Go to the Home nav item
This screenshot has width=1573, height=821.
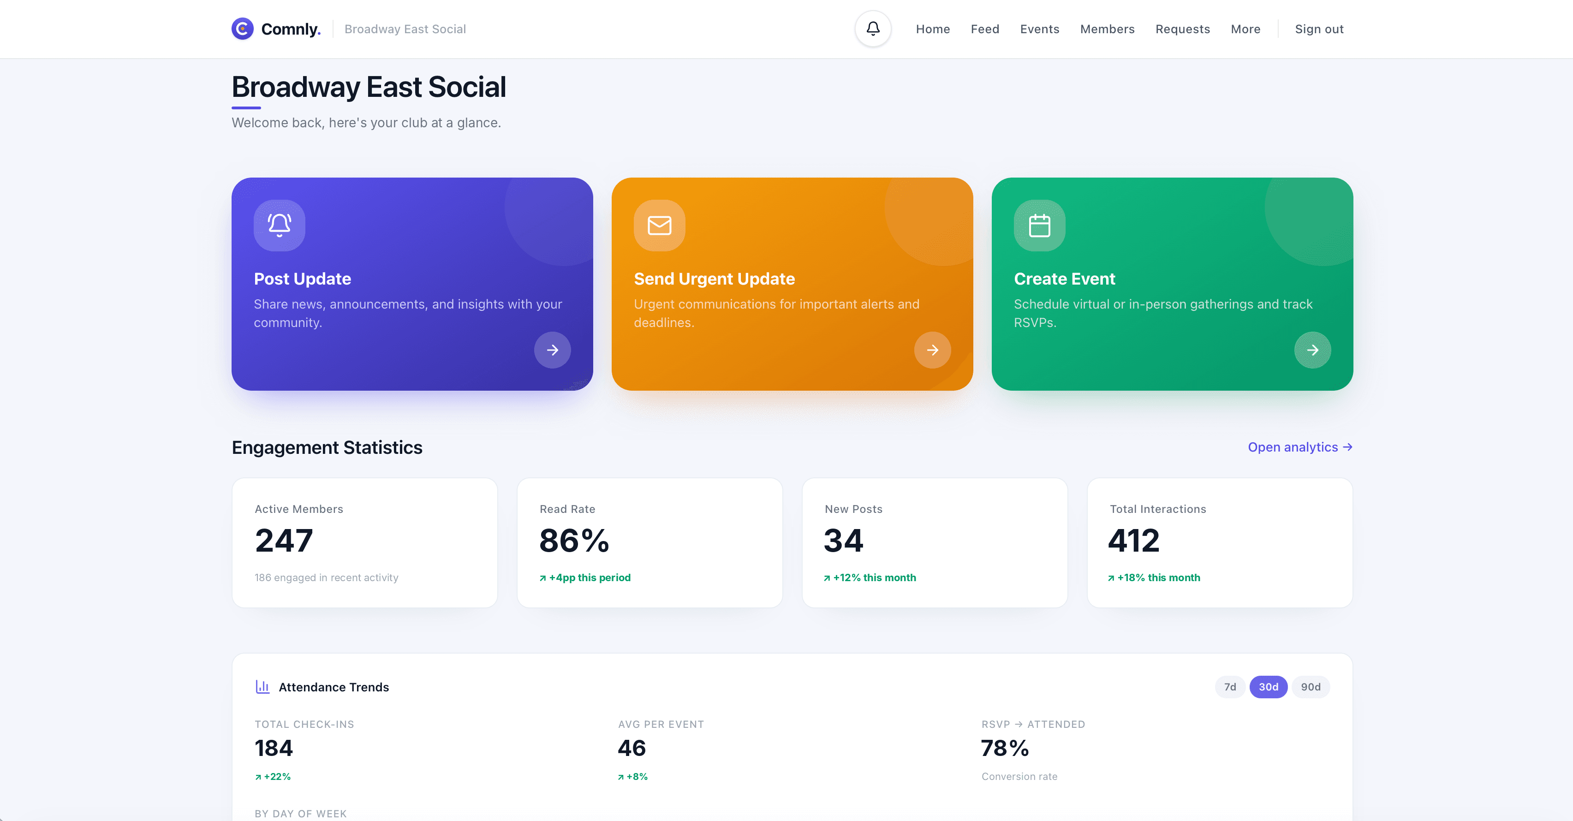(x=932, y=29)
